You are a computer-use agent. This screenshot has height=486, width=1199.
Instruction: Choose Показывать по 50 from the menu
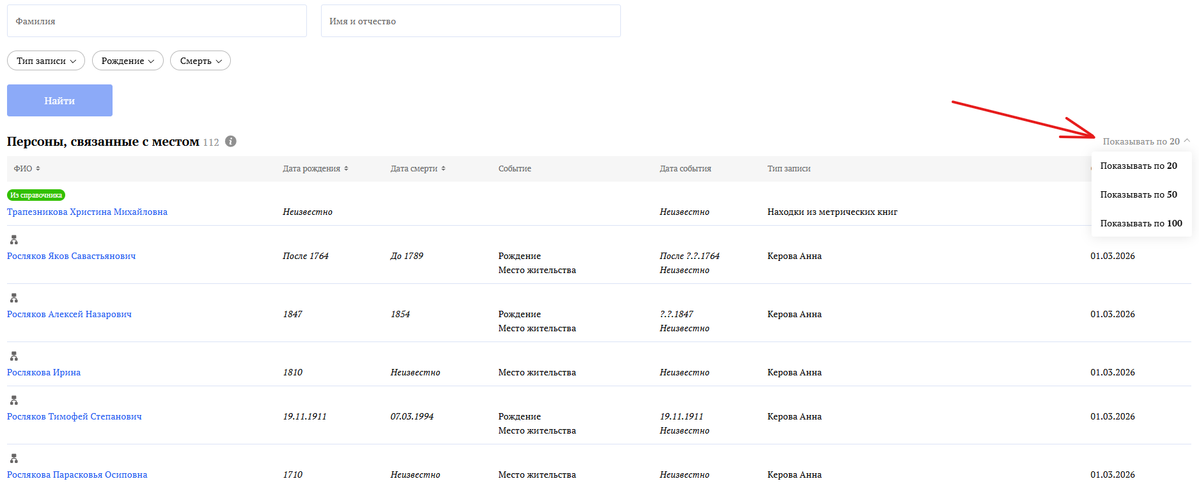[1138, 194]
